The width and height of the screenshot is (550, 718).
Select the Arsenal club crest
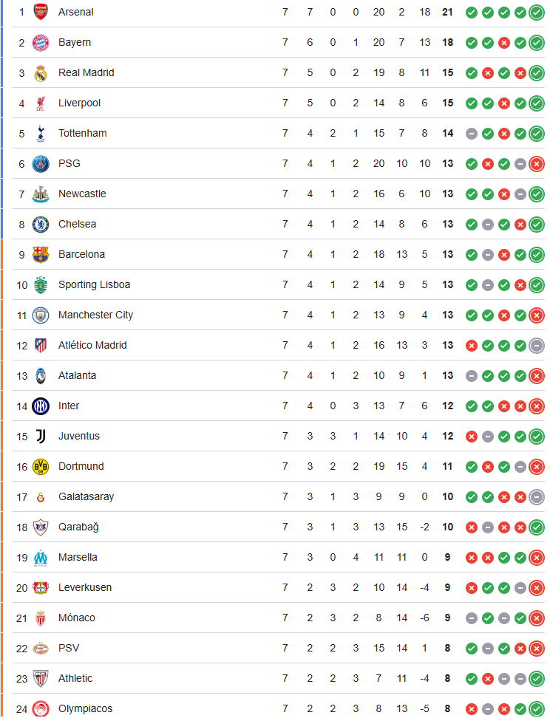click(41, 12)
